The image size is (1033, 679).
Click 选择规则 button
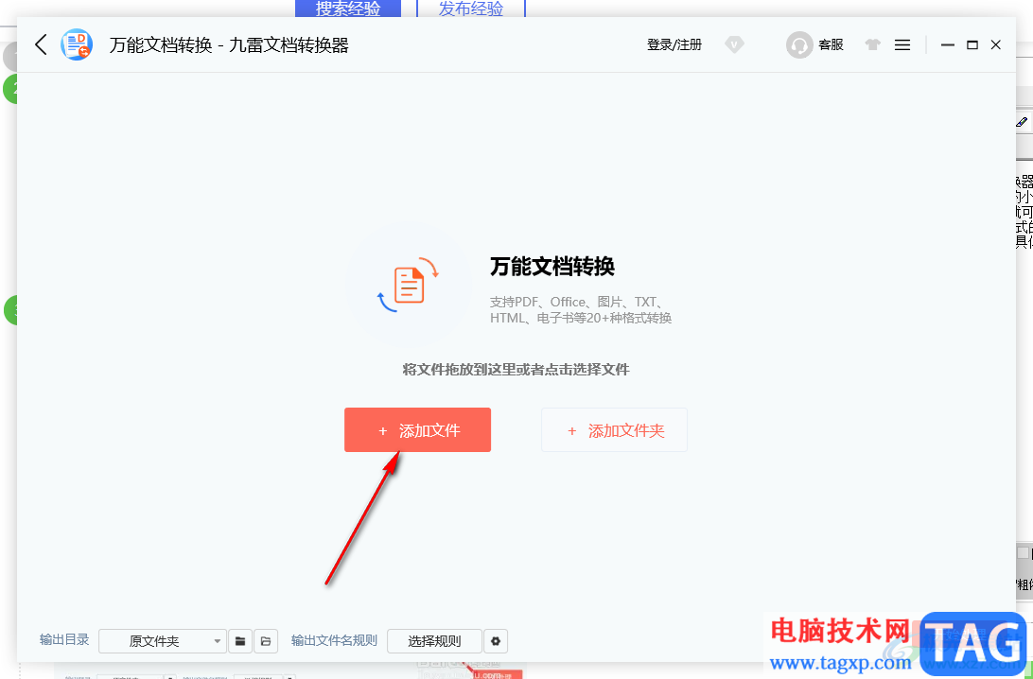434,641
